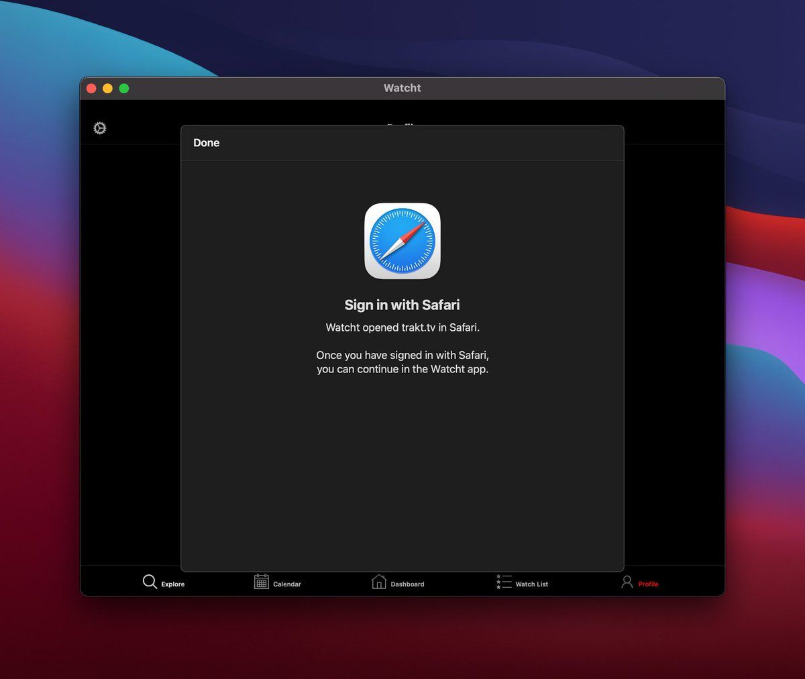This screenshot has width=805, height=679.
Task: Go to the Dashboard tab
Action: 398,582
